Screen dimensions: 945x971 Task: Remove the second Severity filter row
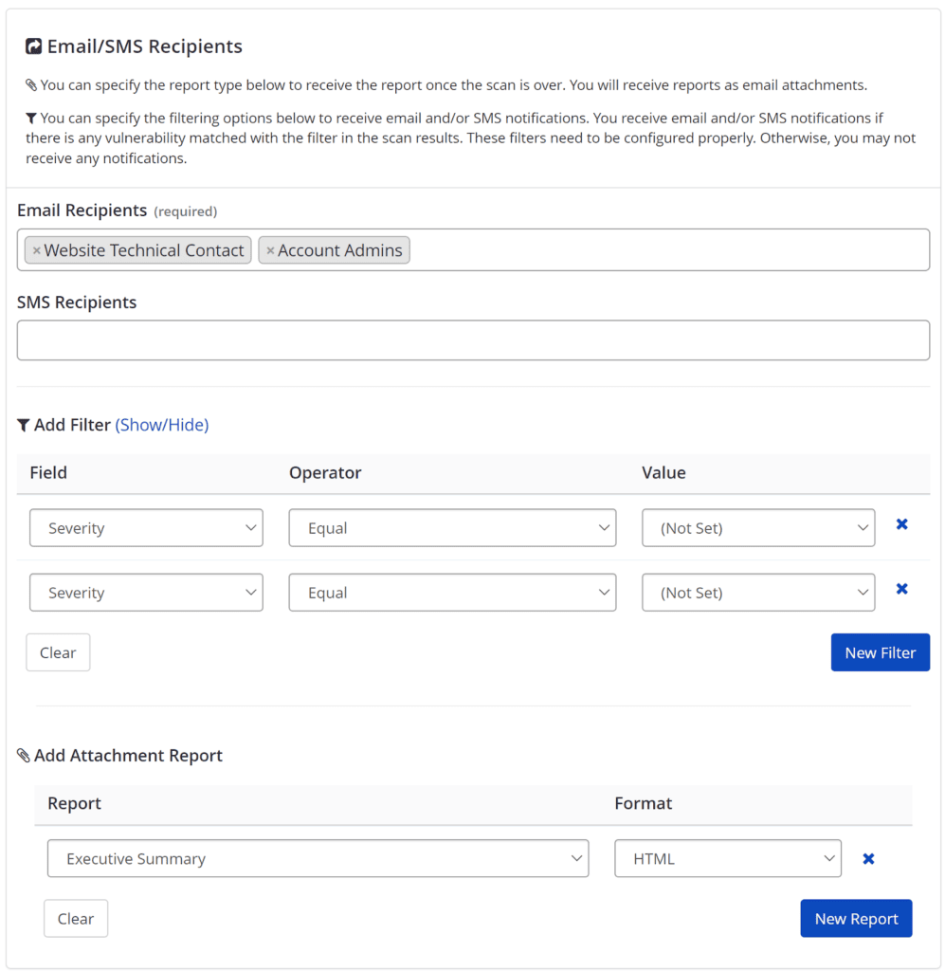click(901, 589)
